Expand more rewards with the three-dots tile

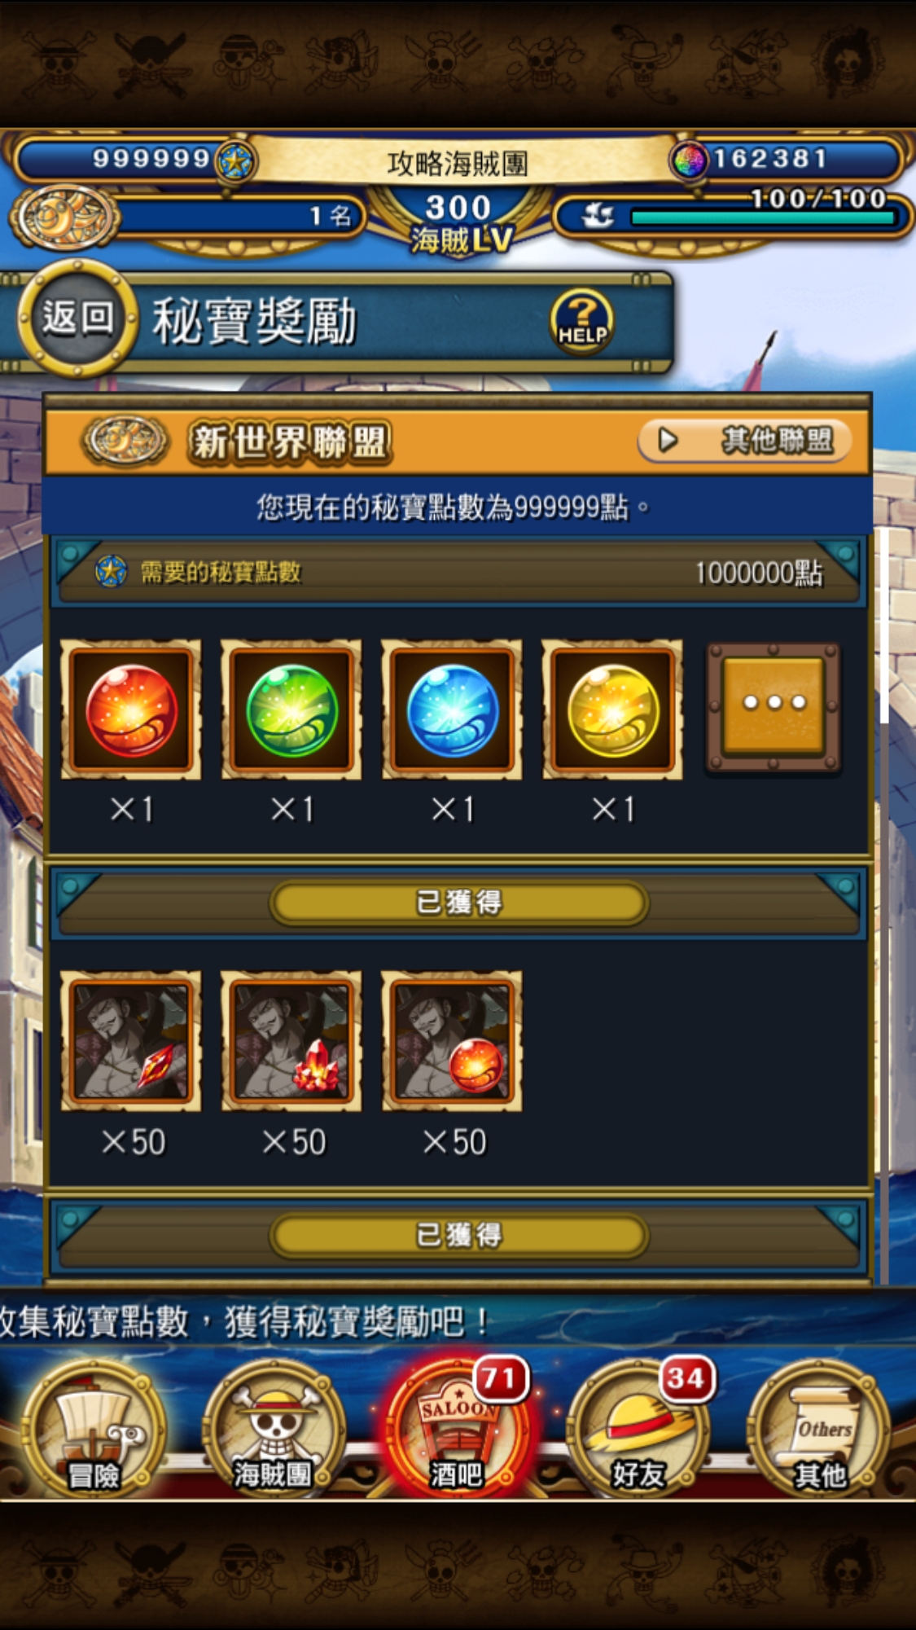point(774,708)
